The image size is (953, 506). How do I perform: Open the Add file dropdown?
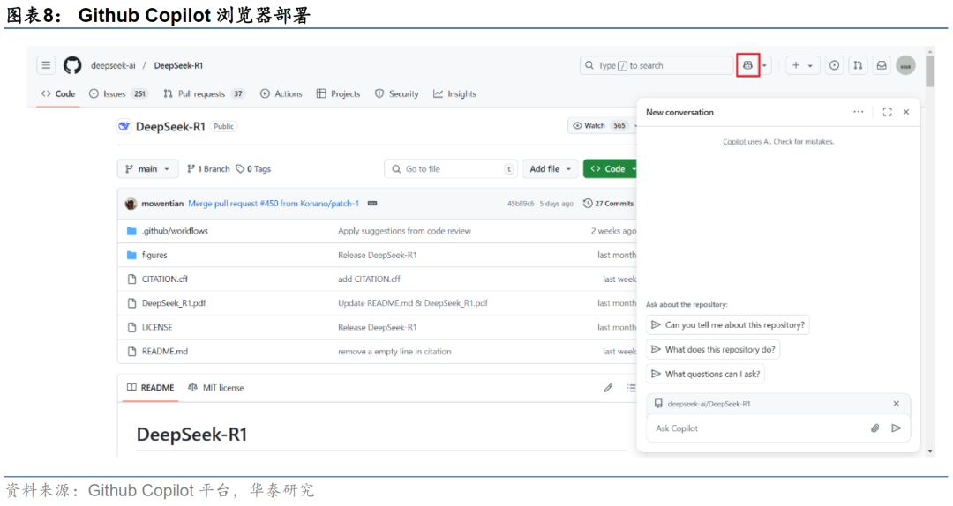click(x=551, y=169)
